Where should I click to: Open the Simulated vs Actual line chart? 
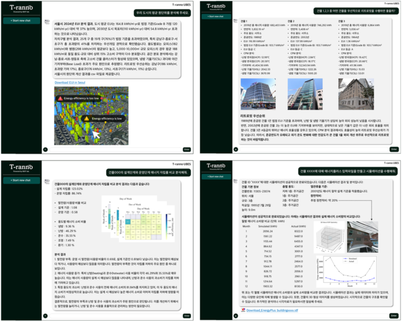point(347,272)
